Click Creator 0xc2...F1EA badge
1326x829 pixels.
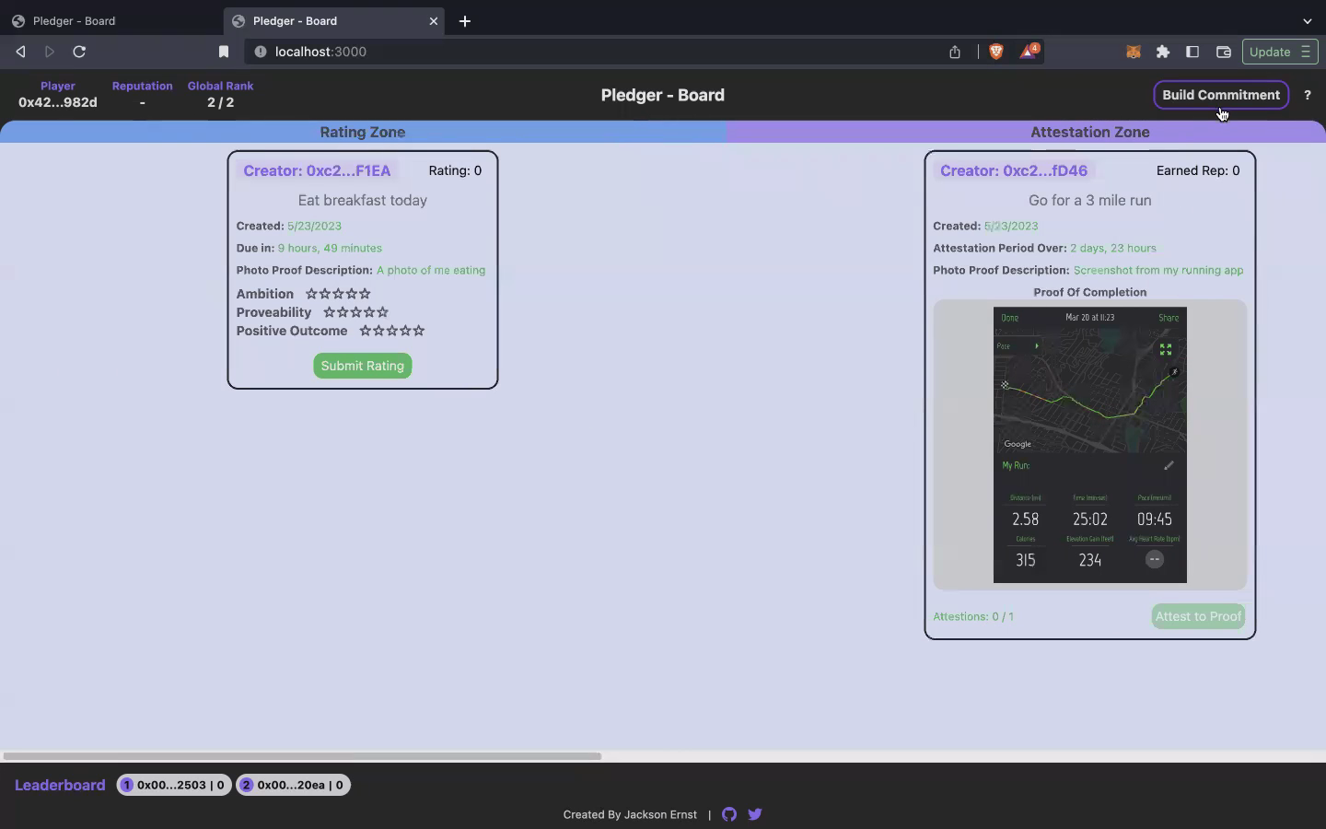coord(317,170)
